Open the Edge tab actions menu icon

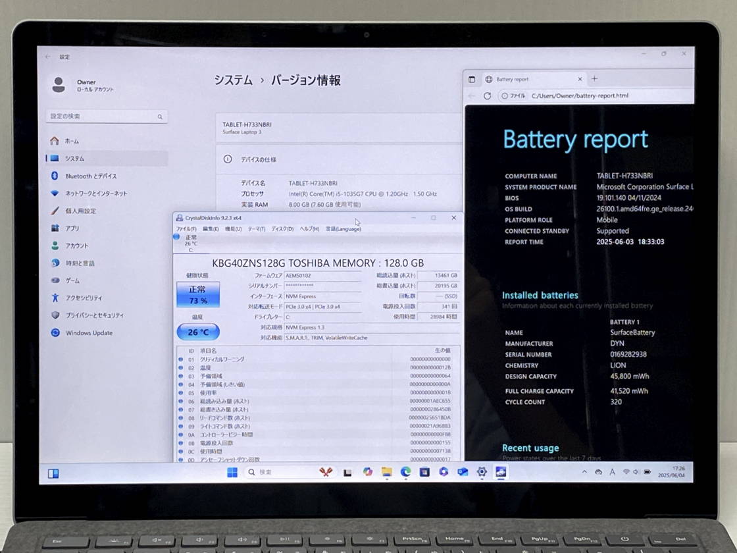click(x=472, y=80)
